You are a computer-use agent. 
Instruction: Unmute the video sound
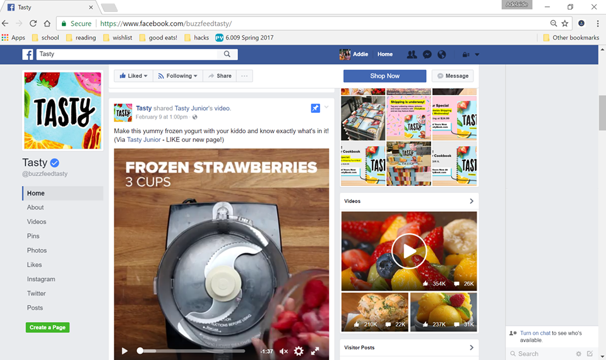click(x=283, y=351)
